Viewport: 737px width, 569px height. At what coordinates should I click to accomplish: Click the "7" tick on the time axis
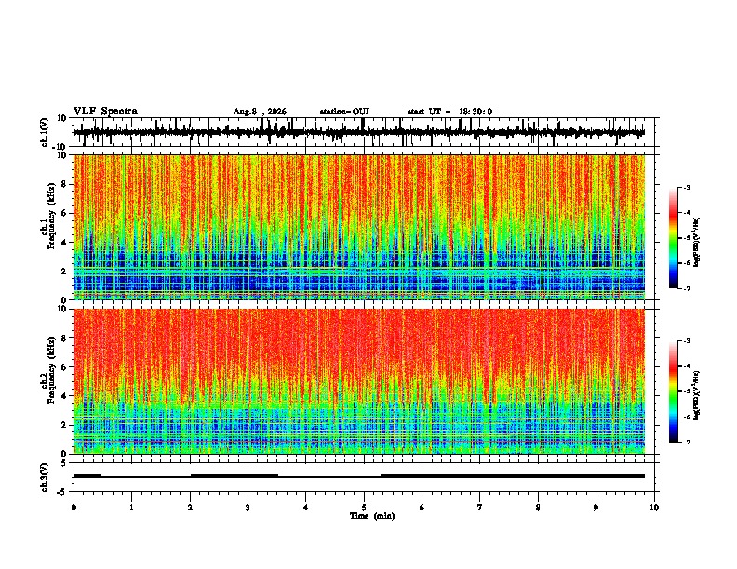click(480, 508)
